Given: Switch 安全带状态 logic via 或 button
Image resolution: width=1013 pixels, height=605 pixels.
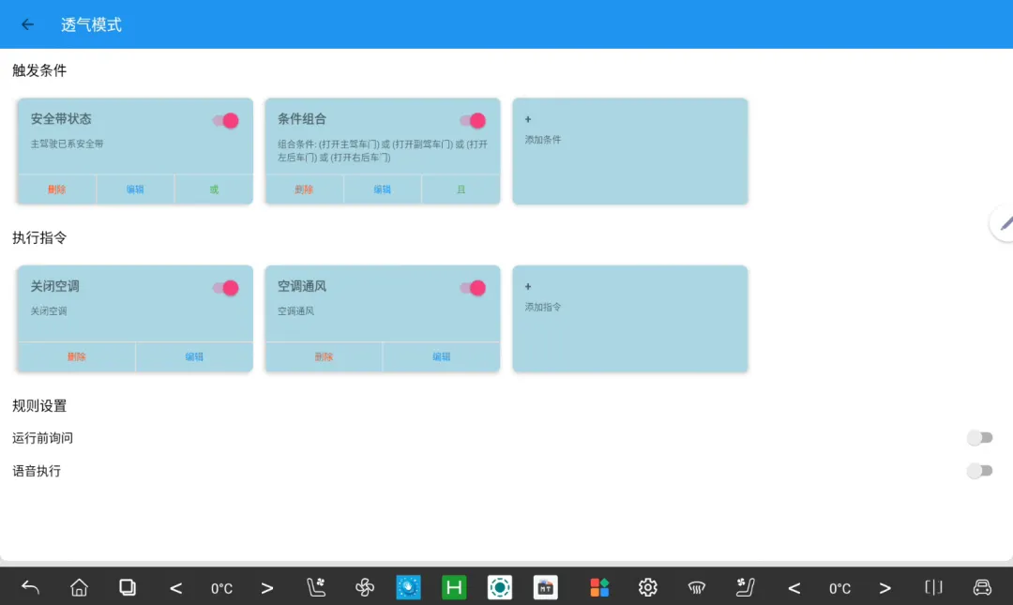Looking at the screenshot, I should tap(214, 189).
